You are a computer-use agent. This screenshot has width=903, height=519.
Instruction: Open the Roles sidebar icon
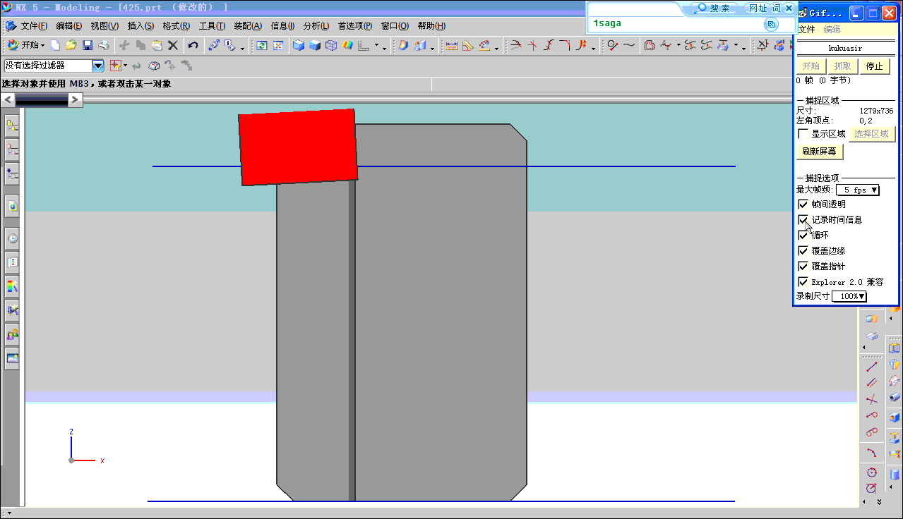[x=12, y=334]
